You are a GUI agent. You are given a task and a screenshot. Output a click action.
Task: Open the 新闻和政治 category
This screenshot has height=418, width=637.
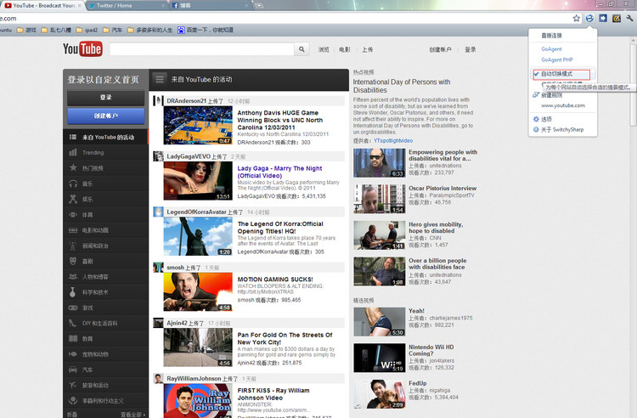tap(105, 246)
